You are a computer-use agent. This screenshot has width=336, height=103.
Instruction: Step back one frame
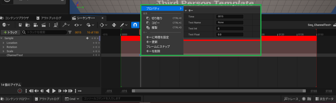pos(42,91)
